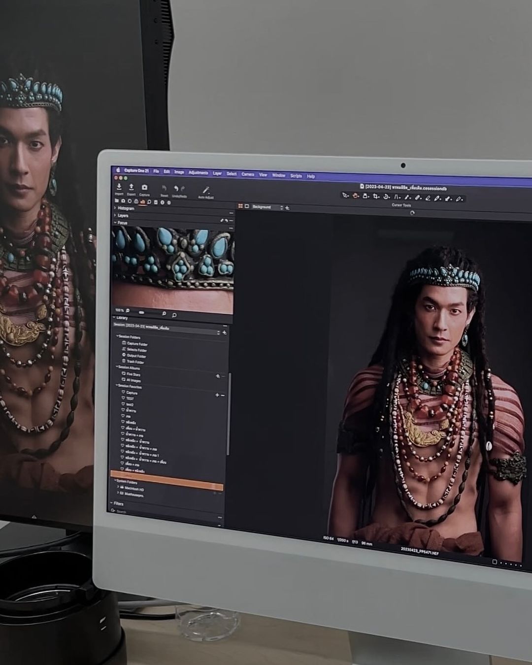Click the Redo arrow icon
The height and width of the screenshot is (665, 532).
183,189
